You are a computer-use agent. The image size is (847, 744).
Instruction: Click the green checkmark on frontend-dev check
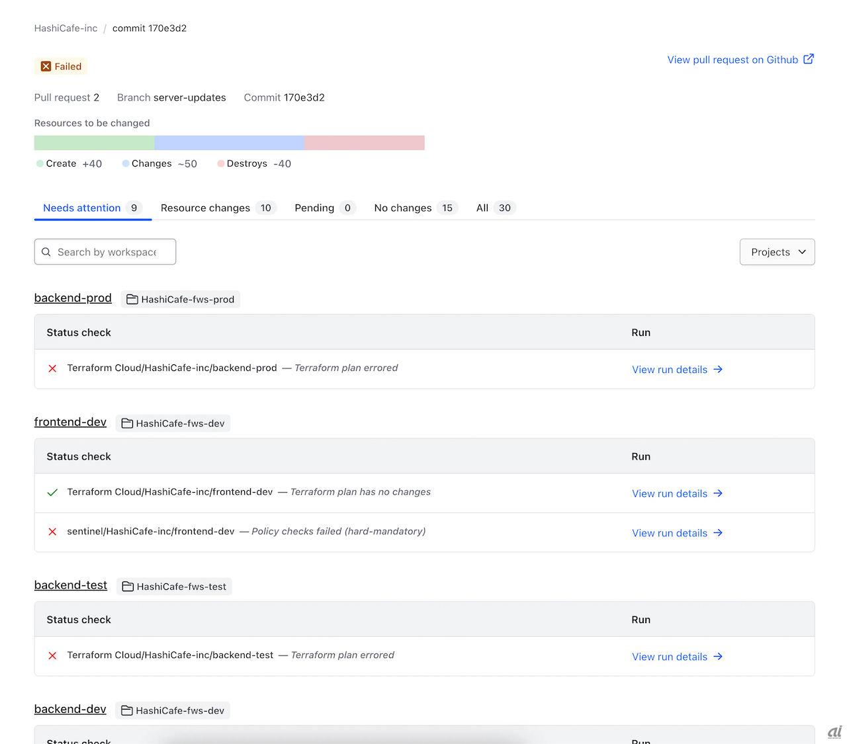tap(52, 492)
